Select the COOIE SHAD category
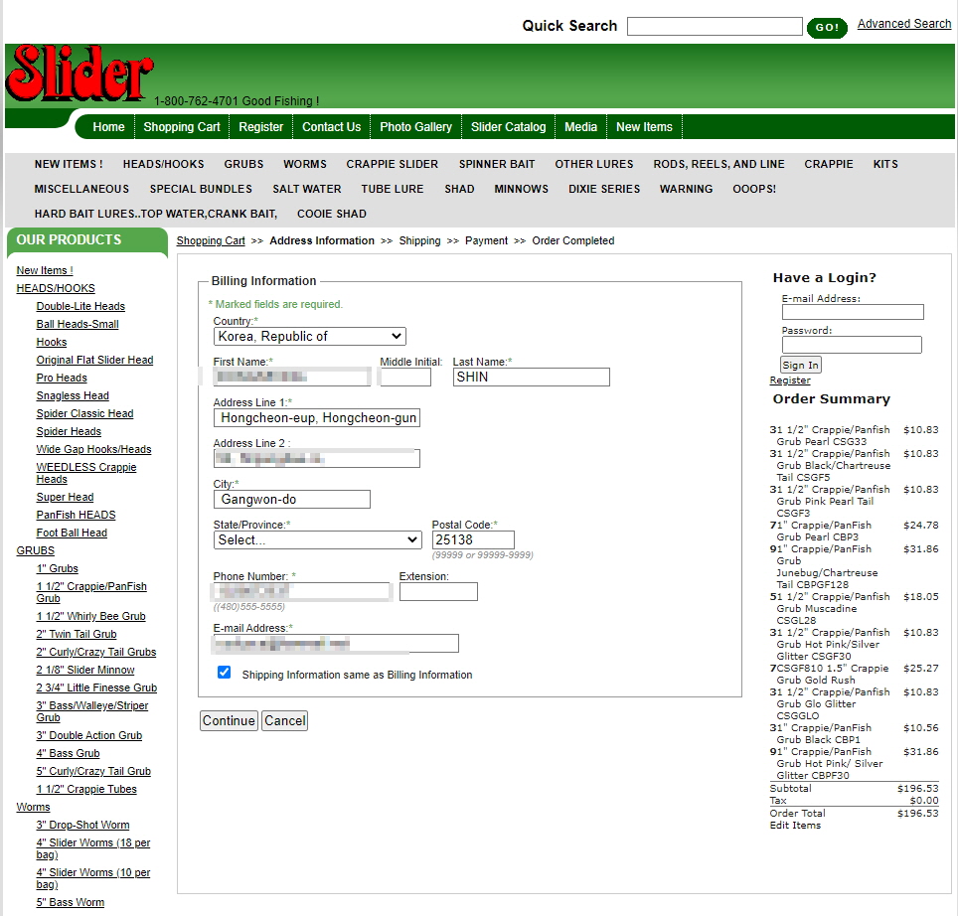Image resolution: width=958 pixels, height=916 pixels. (331, 214)
